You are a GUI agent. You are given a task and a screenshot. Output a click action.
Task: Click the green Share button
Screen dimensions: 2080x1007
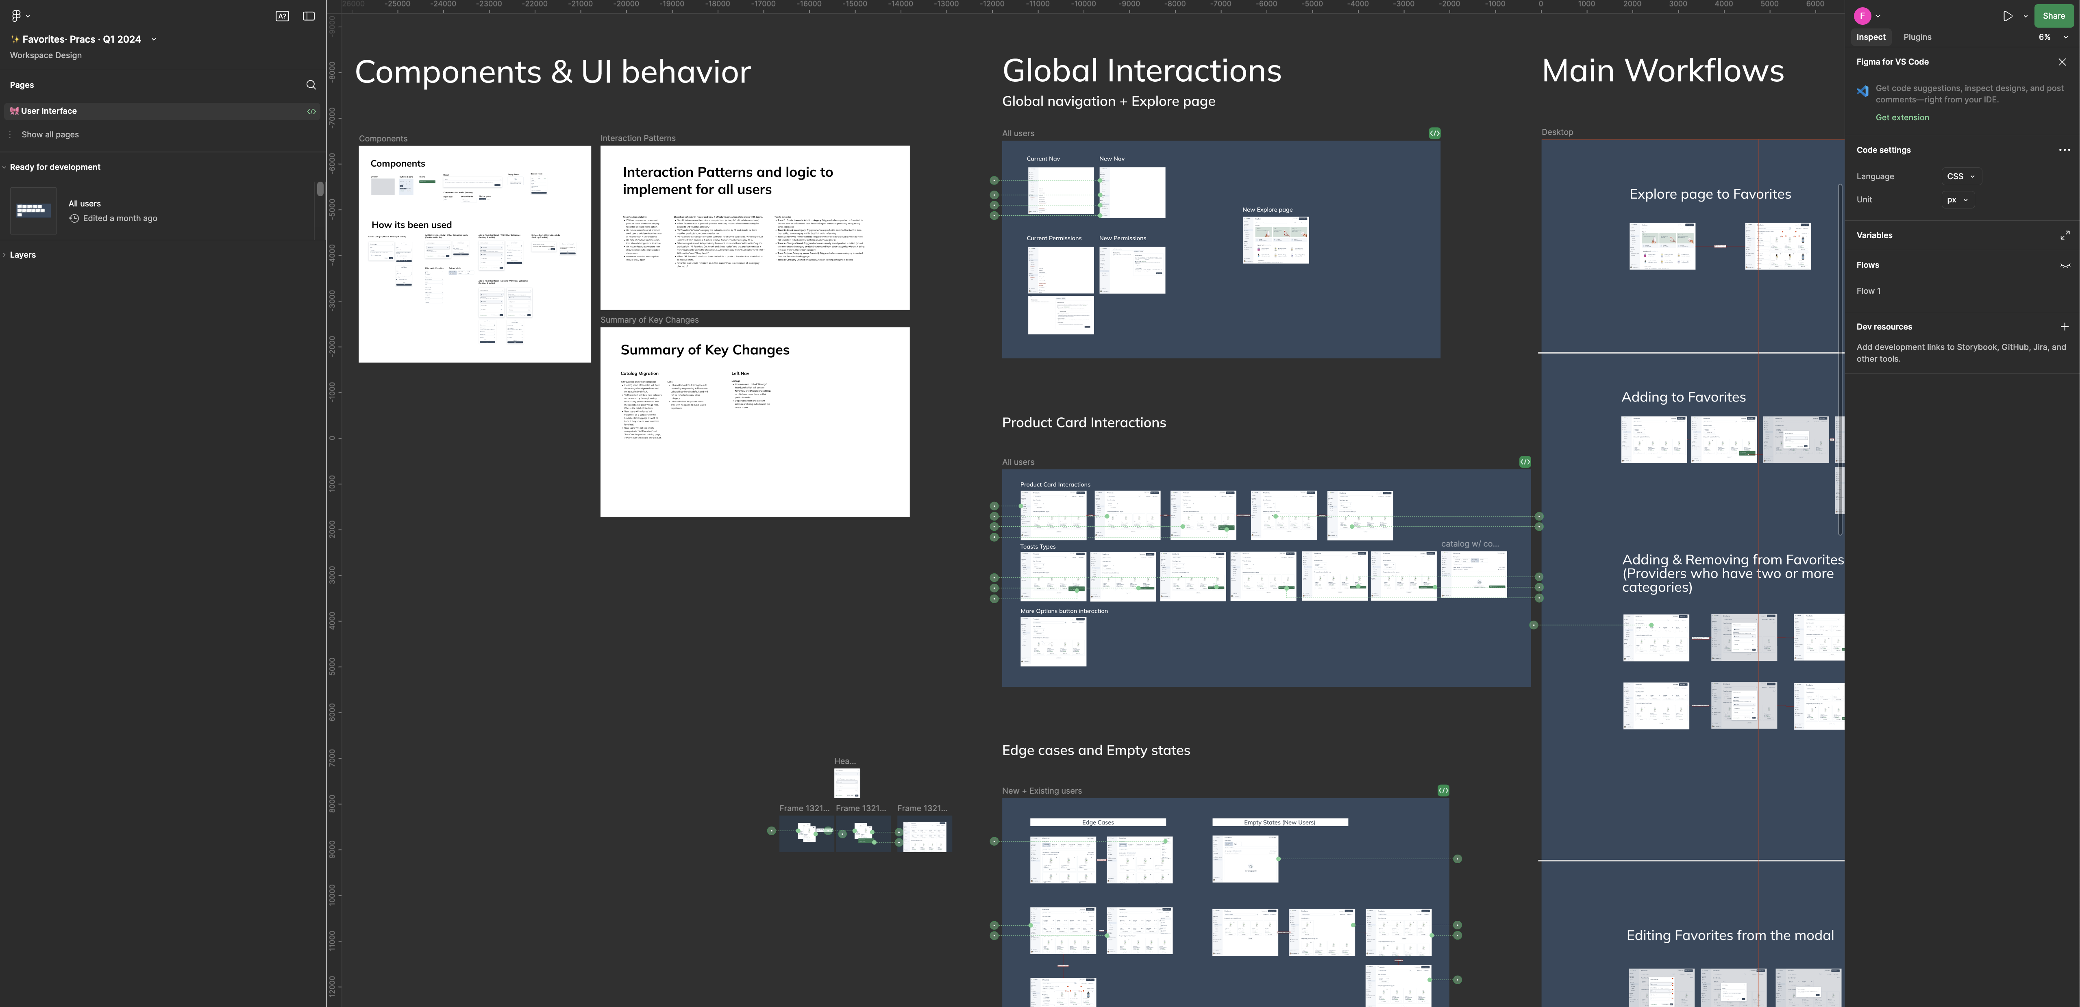(2052, 16)
